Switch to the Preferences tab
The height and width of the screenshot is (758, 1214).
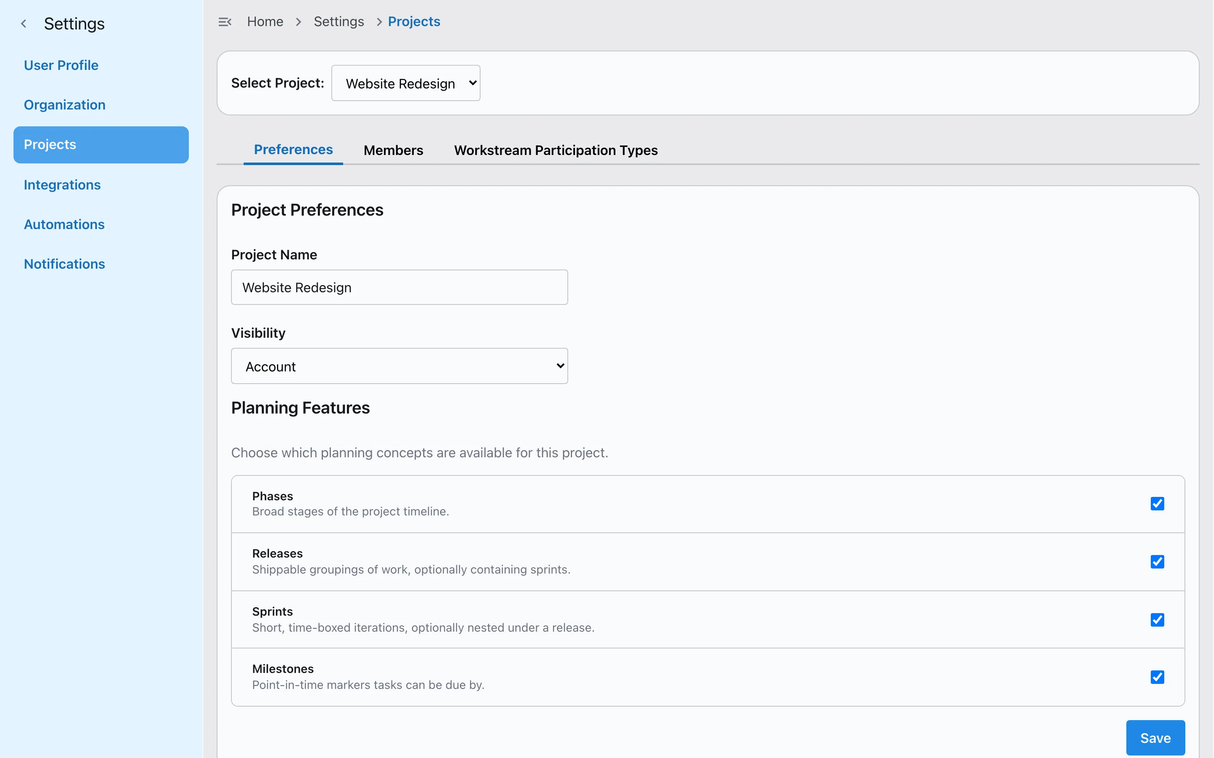pyautogui.click(x=293, y=150)
